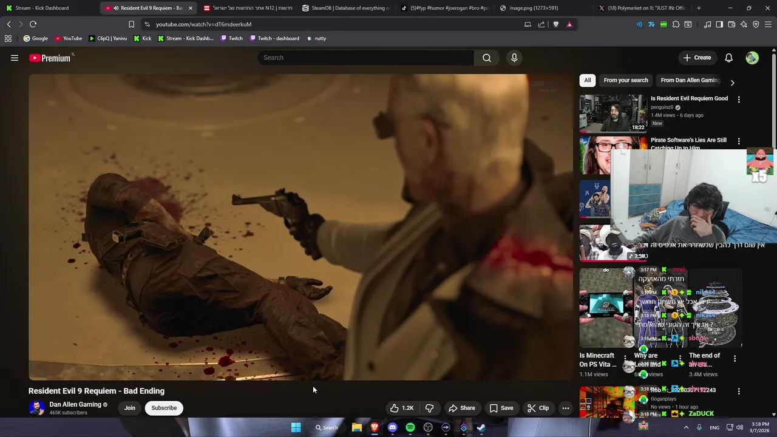
Task: Start voice search with microphone icon
Action: 514,58
